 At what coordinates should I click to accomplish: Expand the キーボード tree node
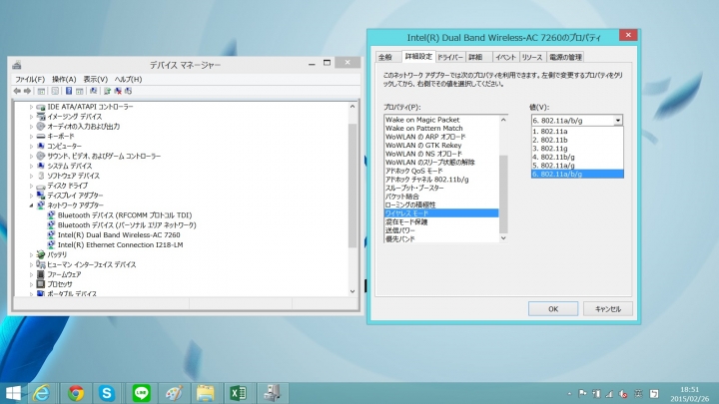point(31,137)
